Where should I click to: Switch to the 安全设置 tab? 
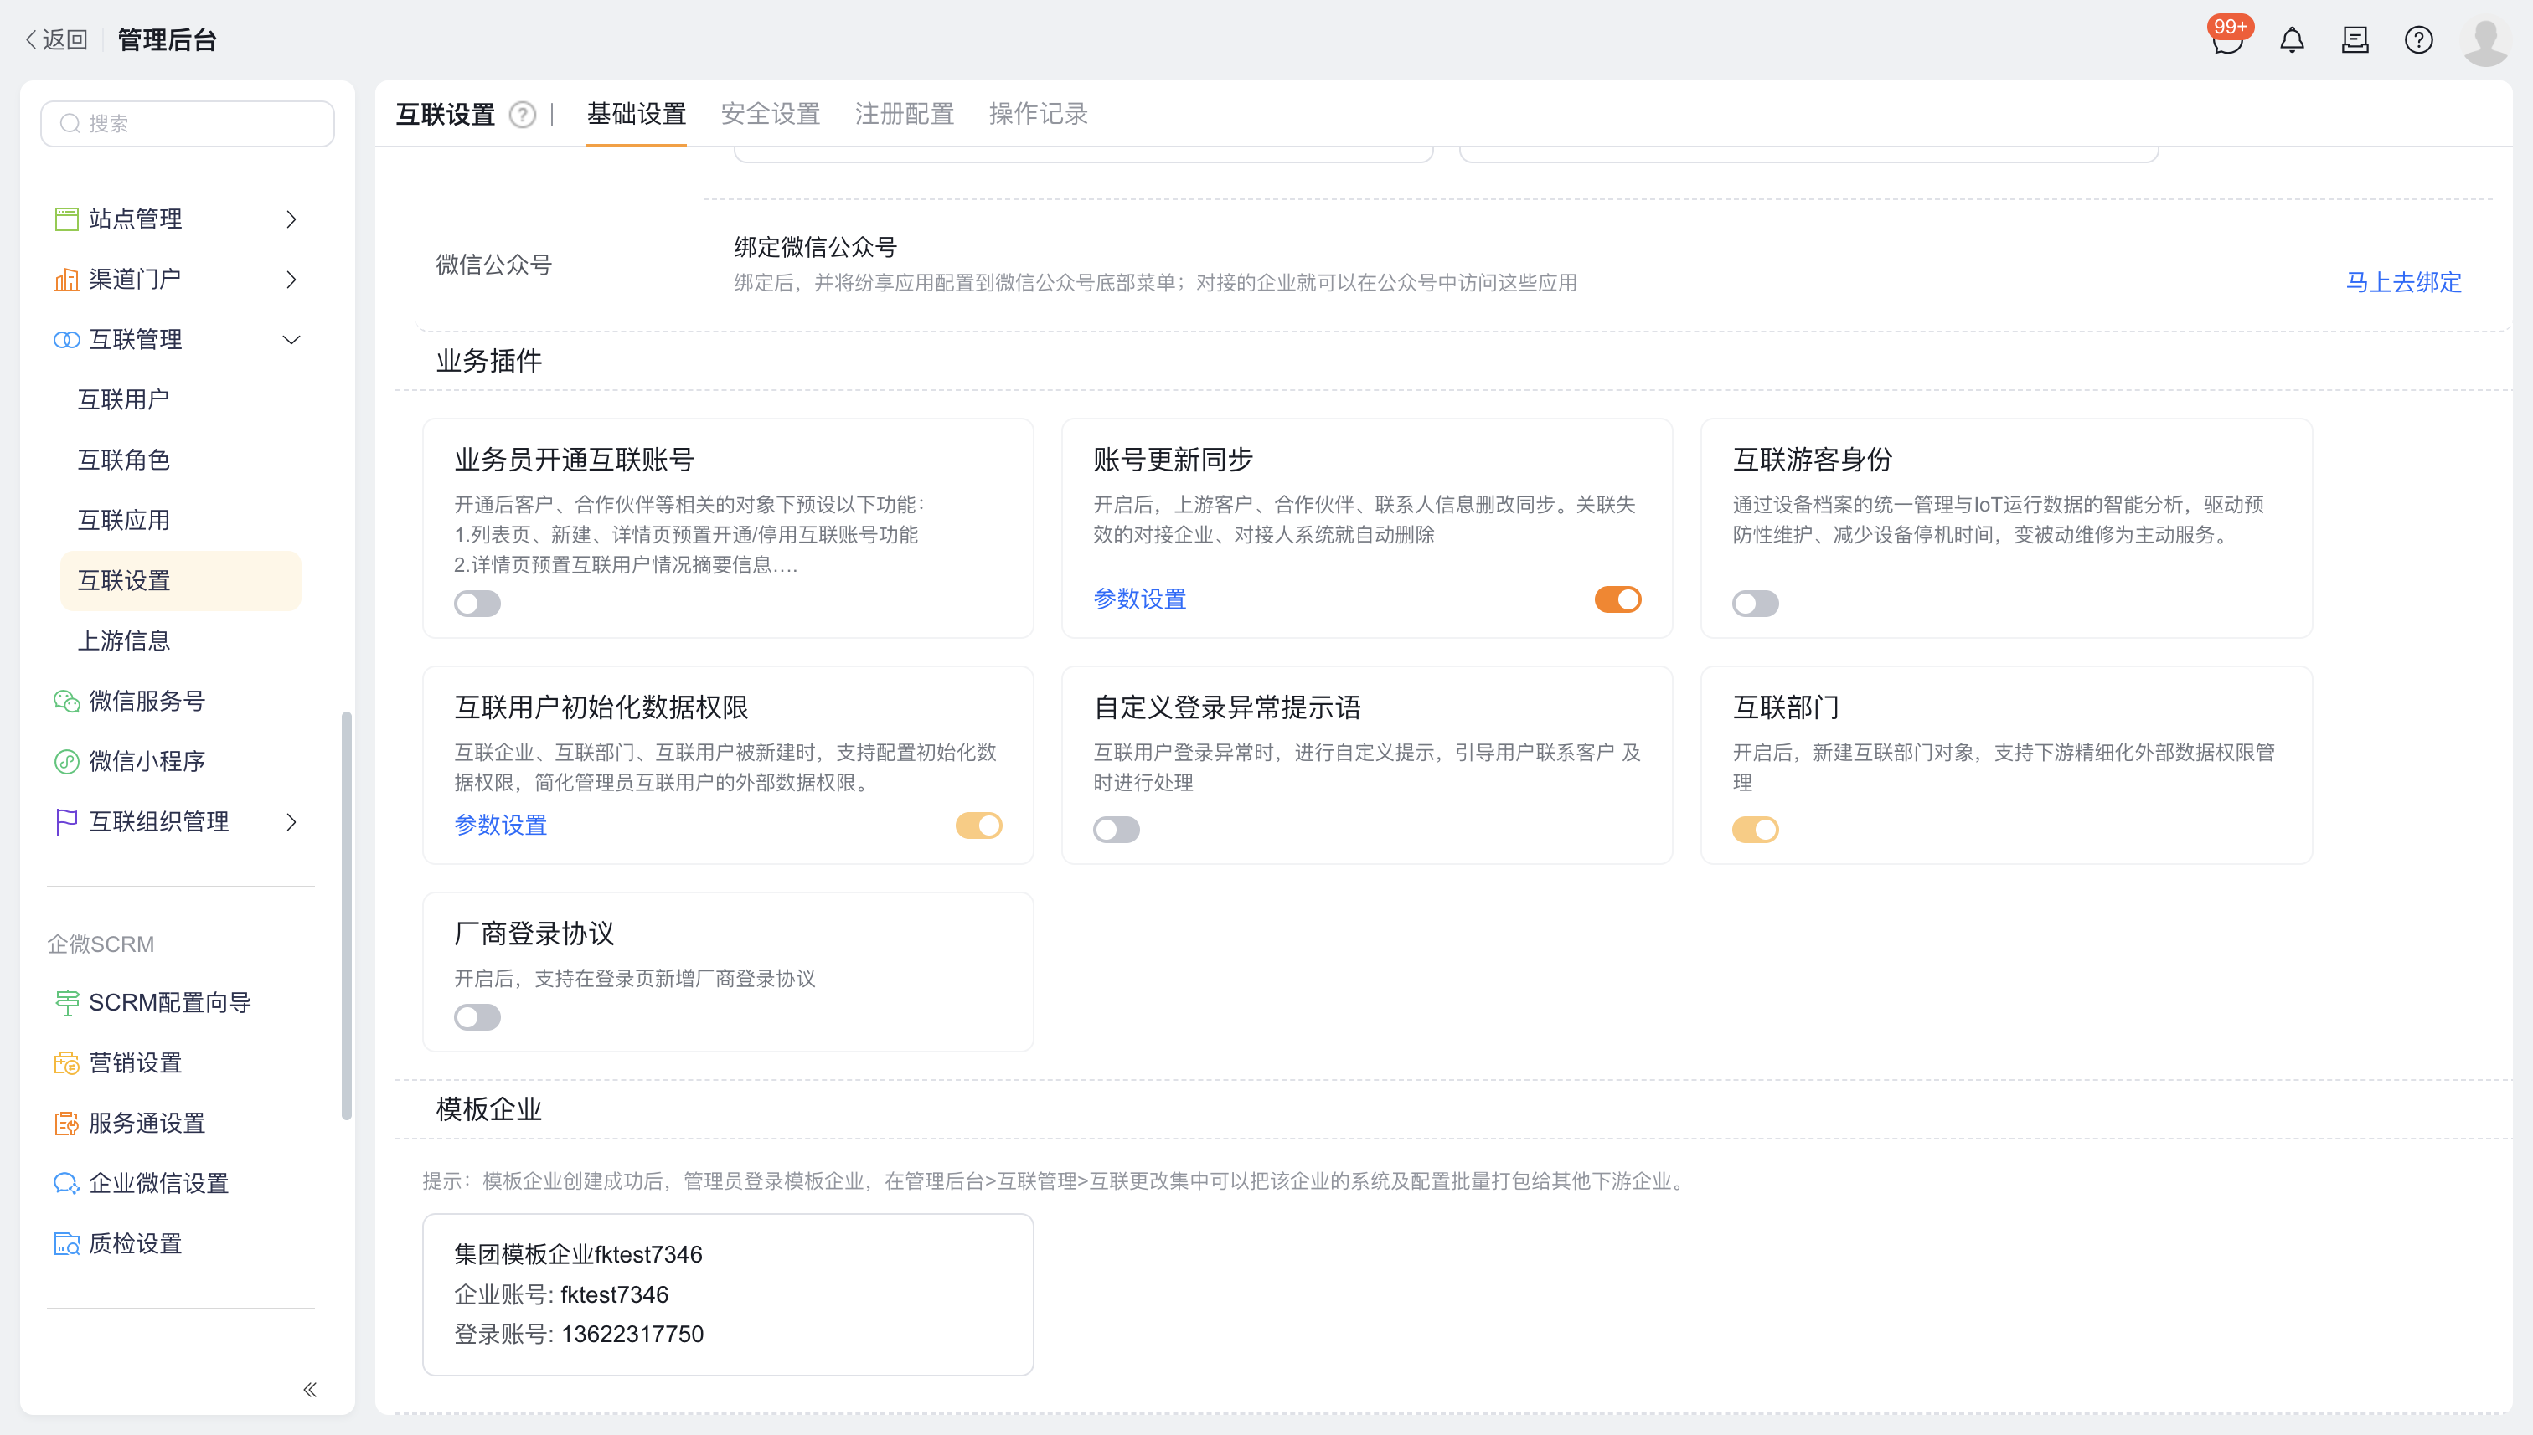[x=770, y=115]
